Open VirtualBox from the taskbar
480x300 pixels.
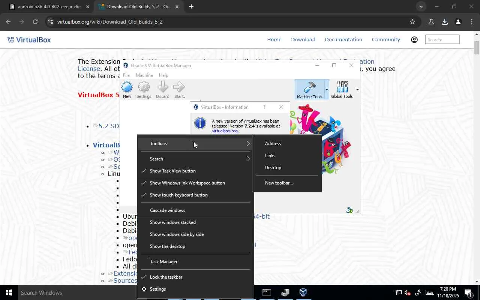(303, 292)
